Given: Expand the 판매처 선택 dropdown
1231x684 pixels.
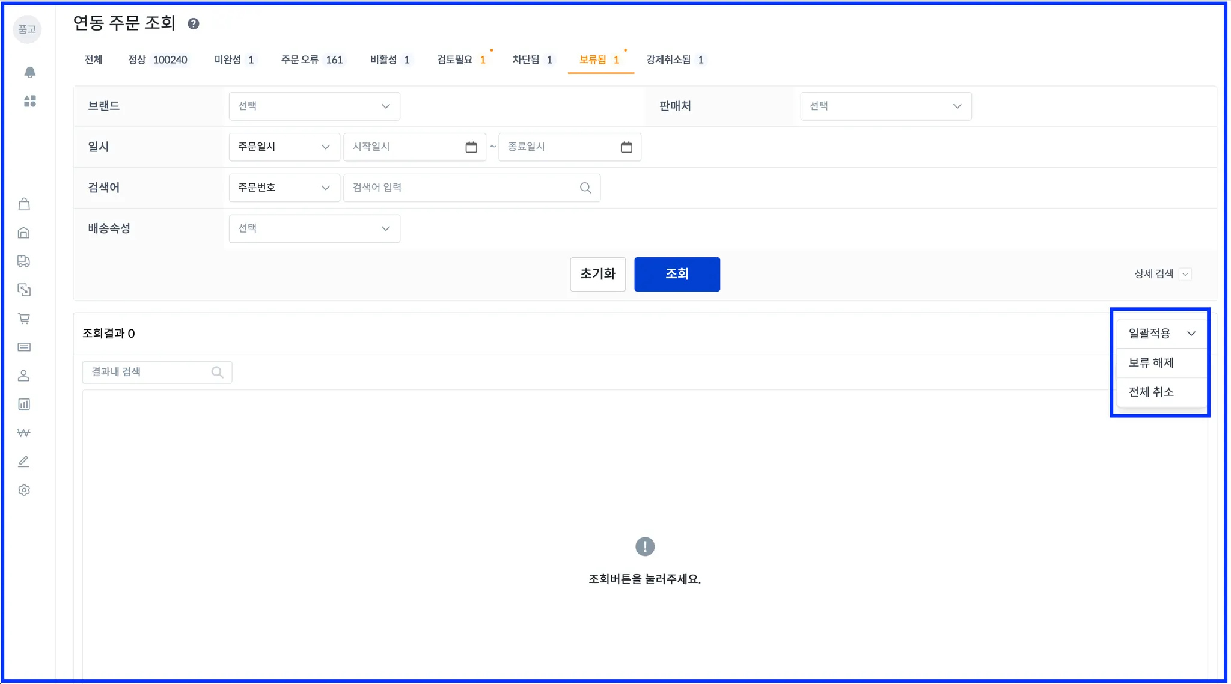Looking at the screenshot, I should pyautogui.click(x=885, y=106).
